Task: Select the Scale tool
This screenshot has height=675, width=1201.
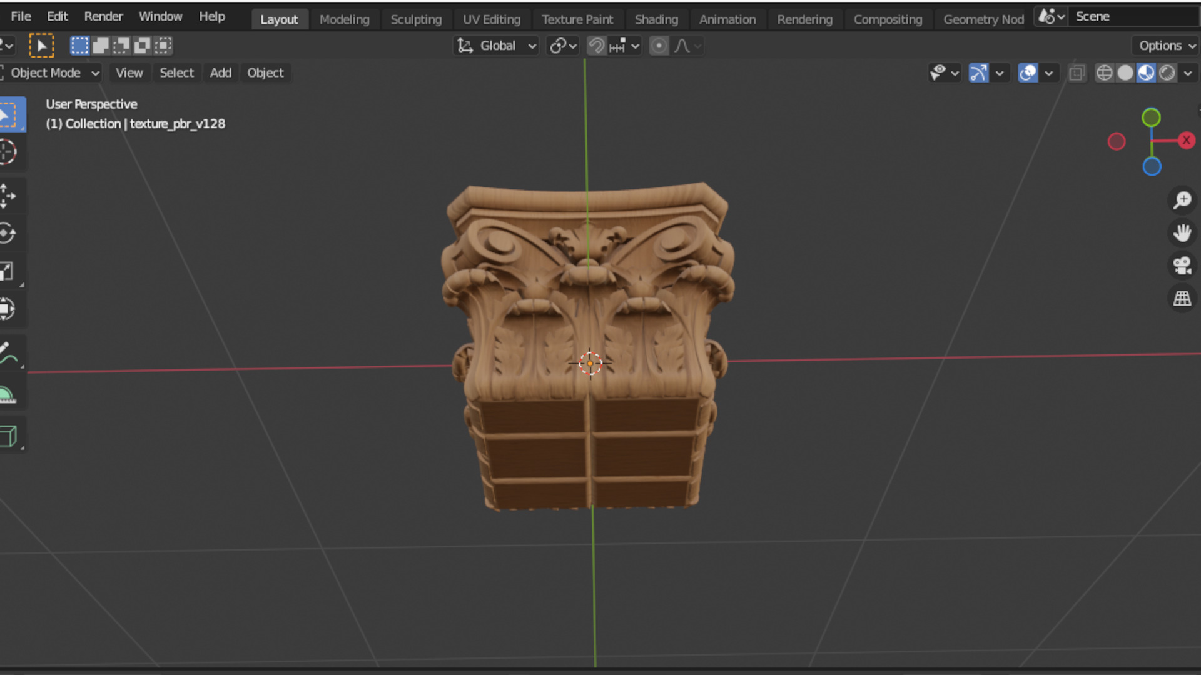Action: point(8,271)
